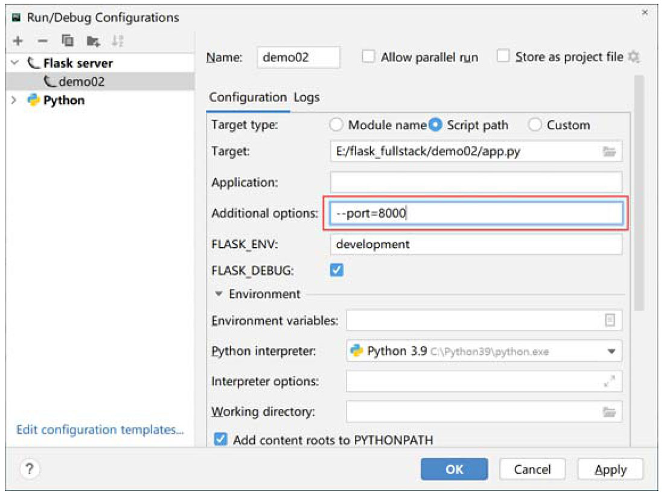Select demo02 under Flask server
664x499 pixels.
pos(81,81)
